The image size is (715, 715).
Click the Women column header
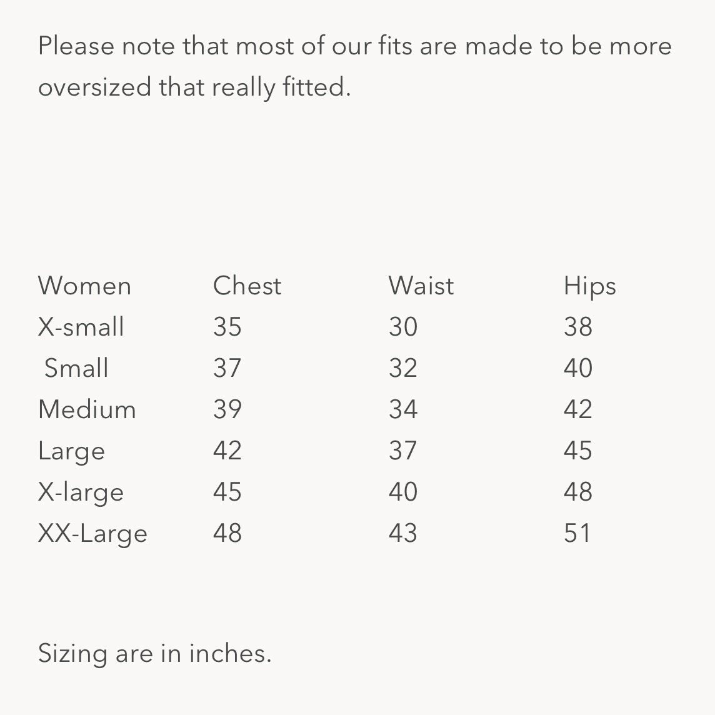(84, 286)
